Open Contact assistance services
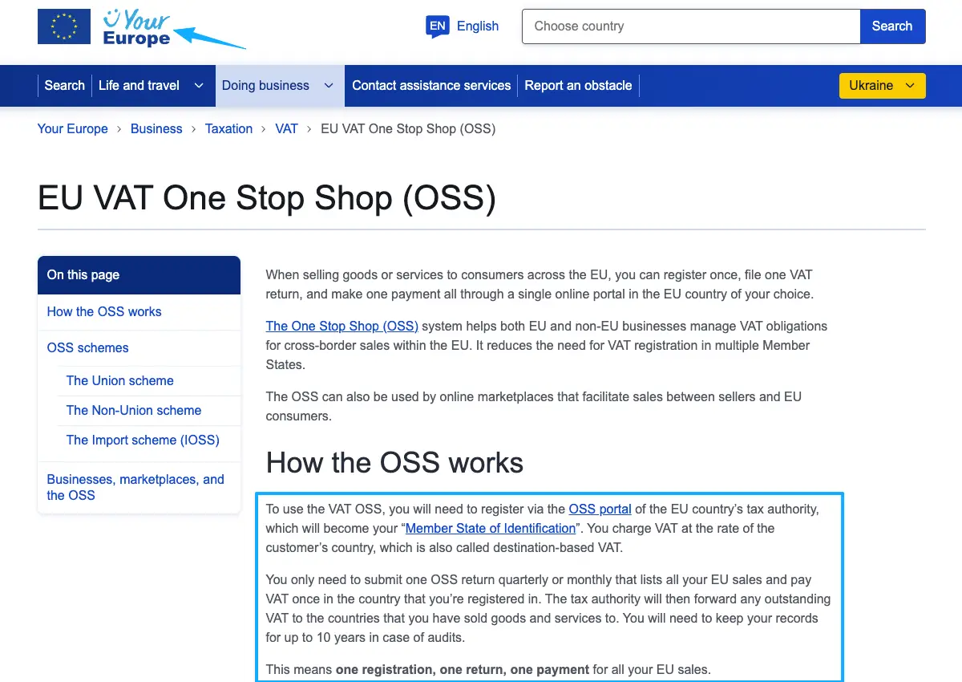This screenshot has height=682, width=962. [431, 85]
